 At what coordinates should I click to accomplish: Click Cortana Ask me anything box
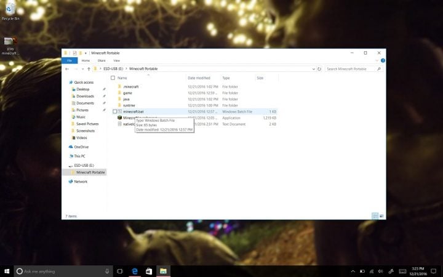pos(63,271)
